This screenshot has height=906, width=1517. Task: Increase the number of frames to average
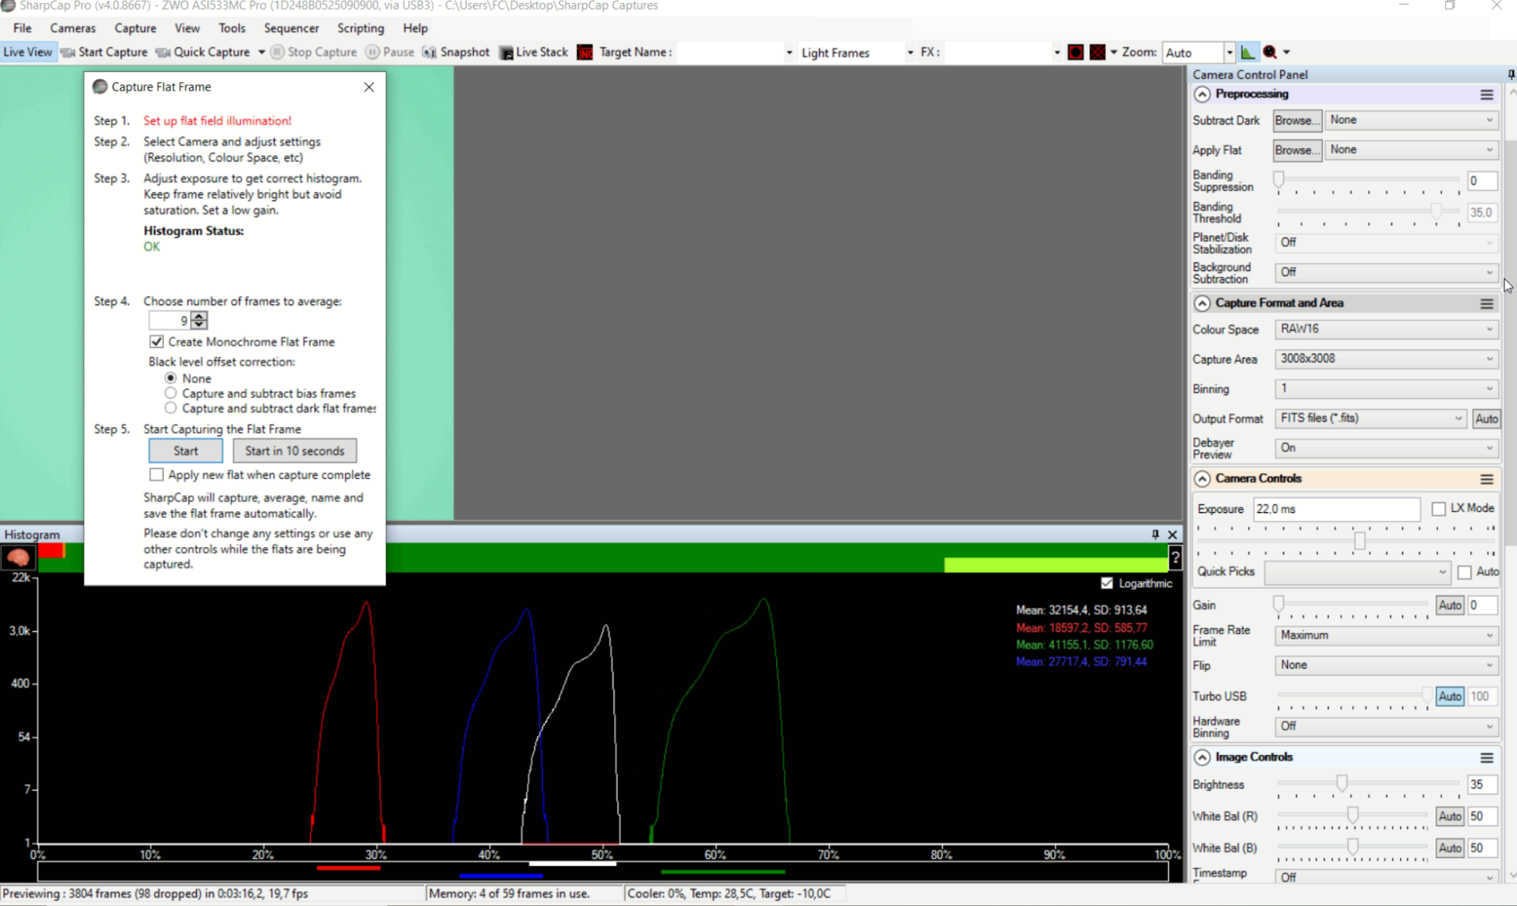tap(199, 316)
